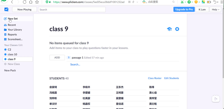Viewport: 224px width, 109px height.
Task: Click student 陈烽
Action: point(152,87)
